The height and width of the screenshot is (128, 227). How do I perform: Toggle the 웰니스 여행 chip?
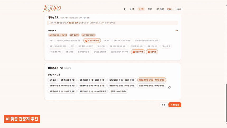pyautogui.click(x=166, y=46)
